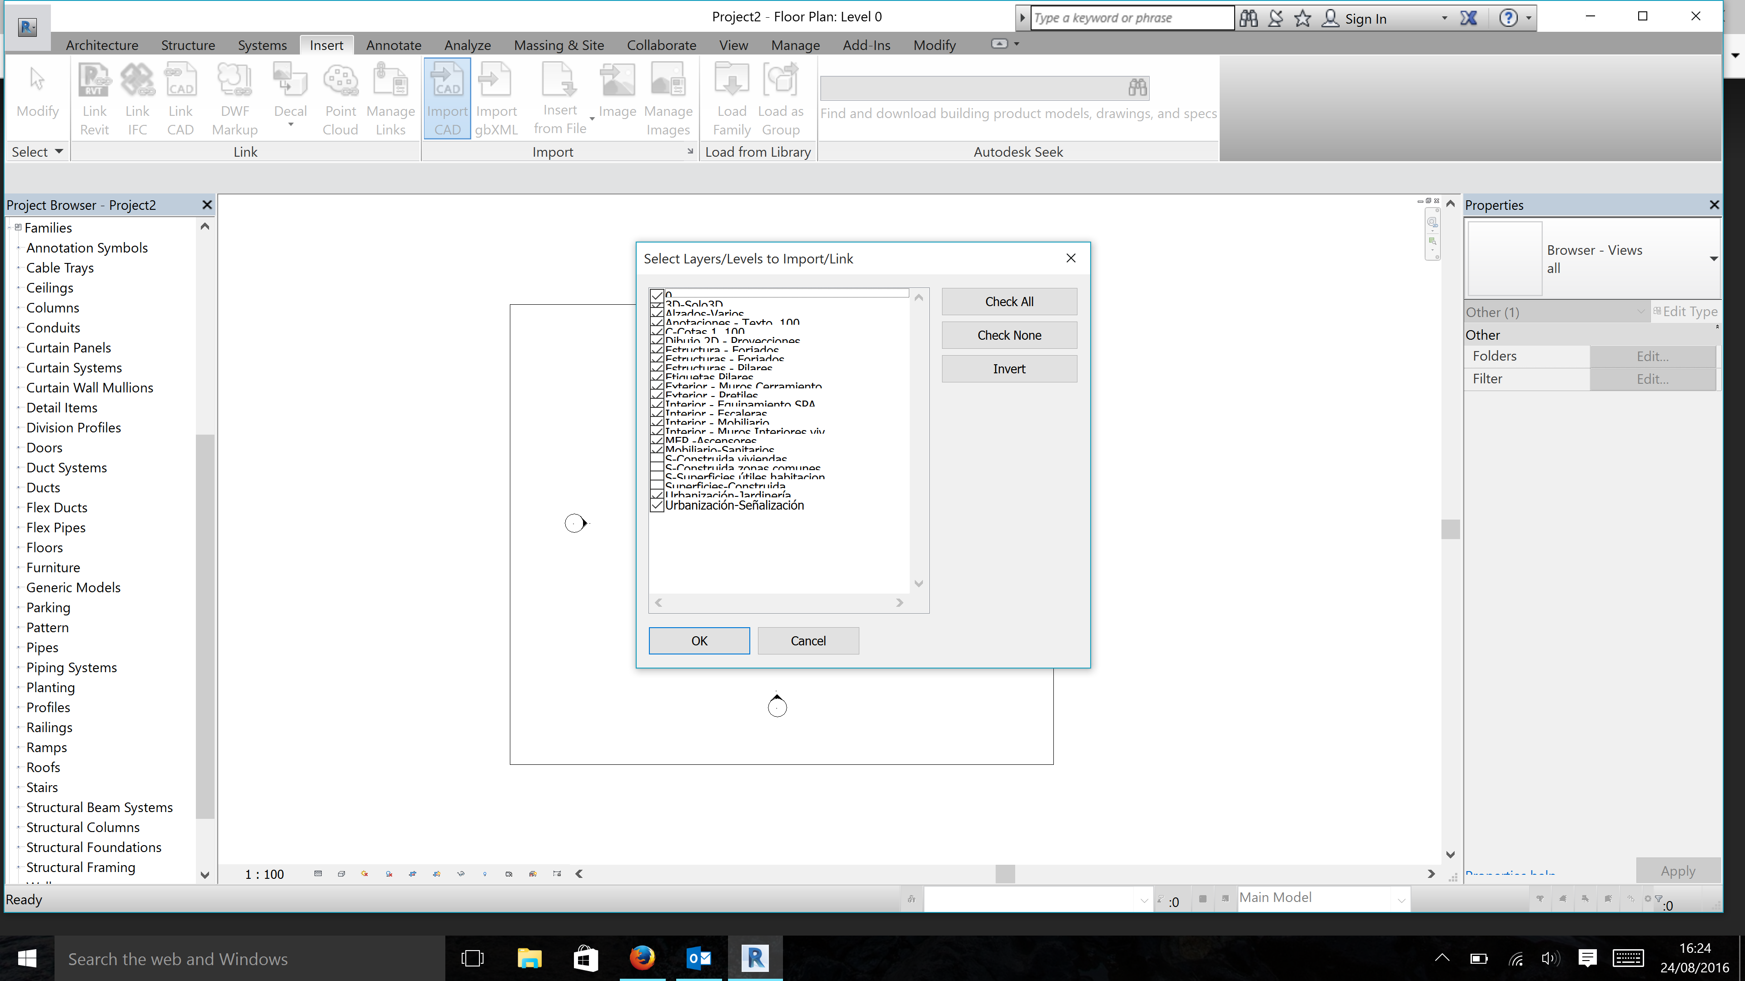
Task: Switch to the Annotate ribbon tab
Action: (394, 45)
